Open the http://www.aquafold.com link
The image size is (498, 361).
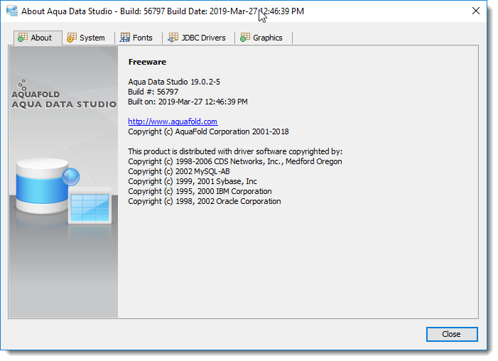pos(173,122)
